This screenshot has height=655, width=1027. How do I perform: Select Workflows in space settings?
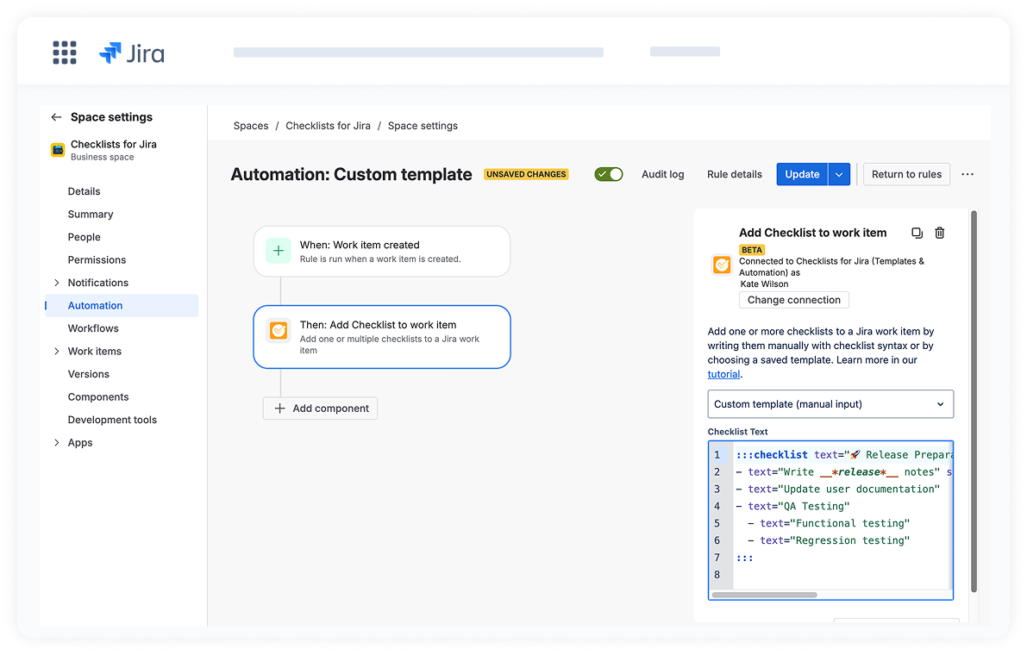[x=93, y=328]
